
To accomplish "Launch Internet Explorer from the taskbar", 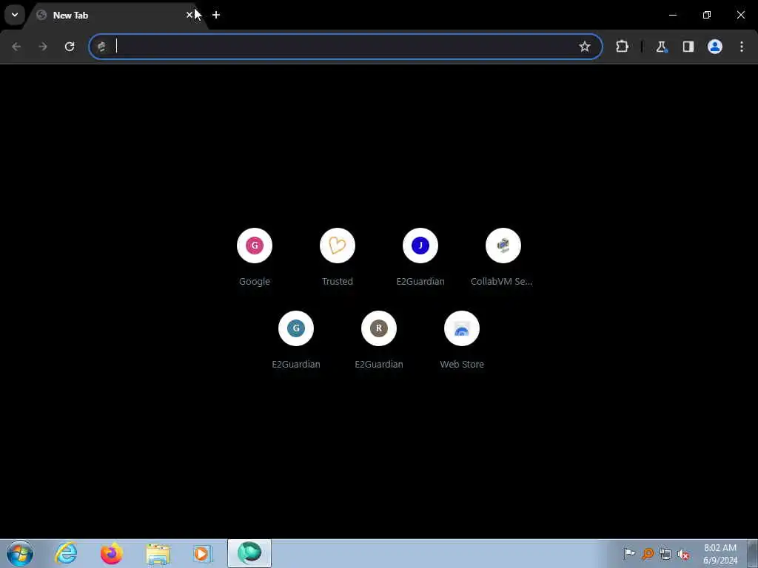I will tap(66, 553).
